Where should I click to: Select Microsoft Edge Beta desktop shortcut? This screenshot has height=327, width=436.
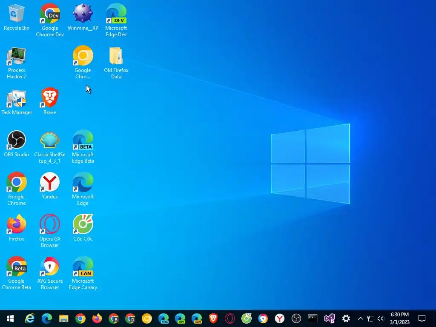[x=83, y=147]
